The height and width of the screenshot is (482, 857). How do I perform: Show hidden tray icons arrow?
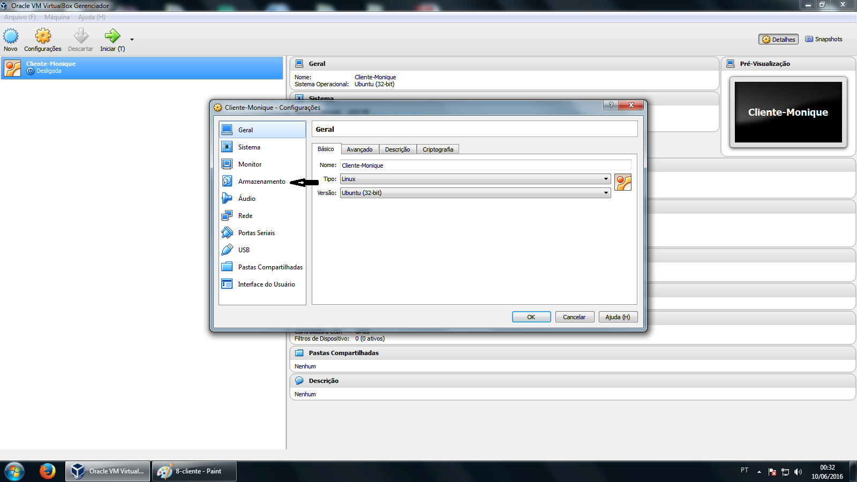759,472
